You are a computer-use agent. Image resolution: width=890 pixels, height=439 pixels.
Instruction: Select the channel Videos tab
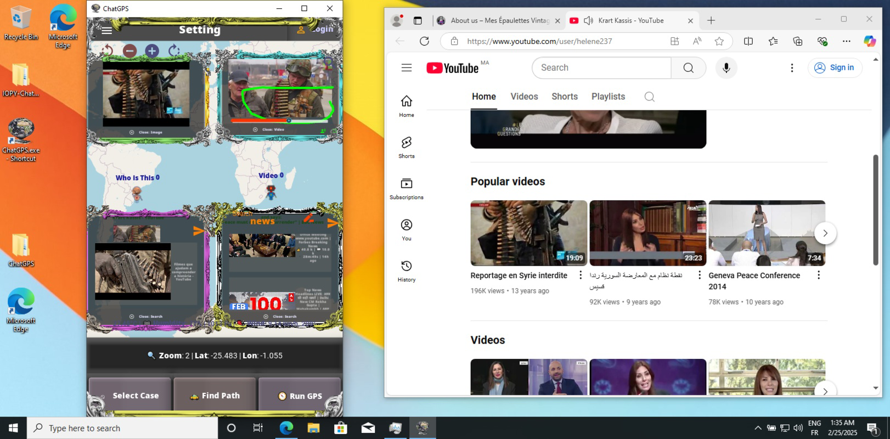point(524,97)
